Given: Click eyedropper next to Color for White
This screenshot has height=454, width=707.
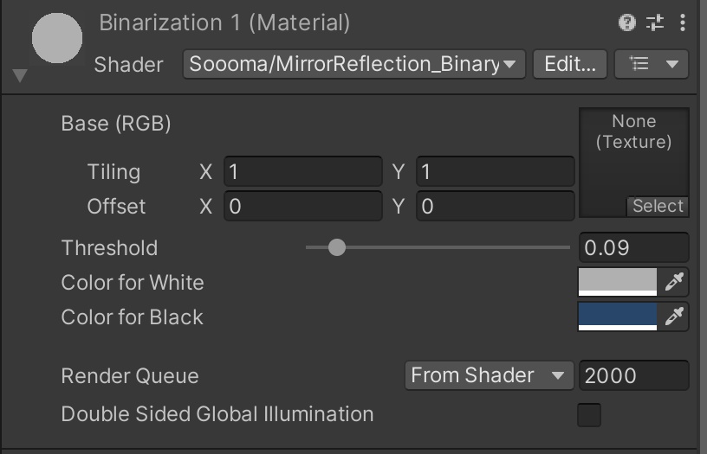Looking at the screenshot, I should pos(674,282).
